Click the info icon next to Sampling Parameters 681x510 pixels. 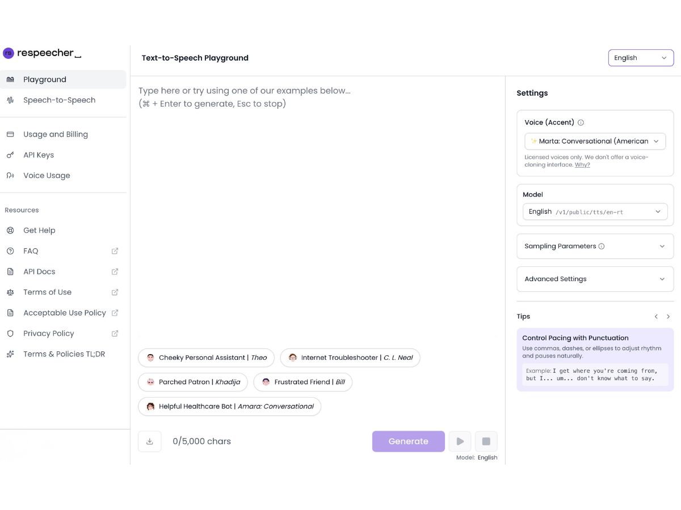(602, 246)
